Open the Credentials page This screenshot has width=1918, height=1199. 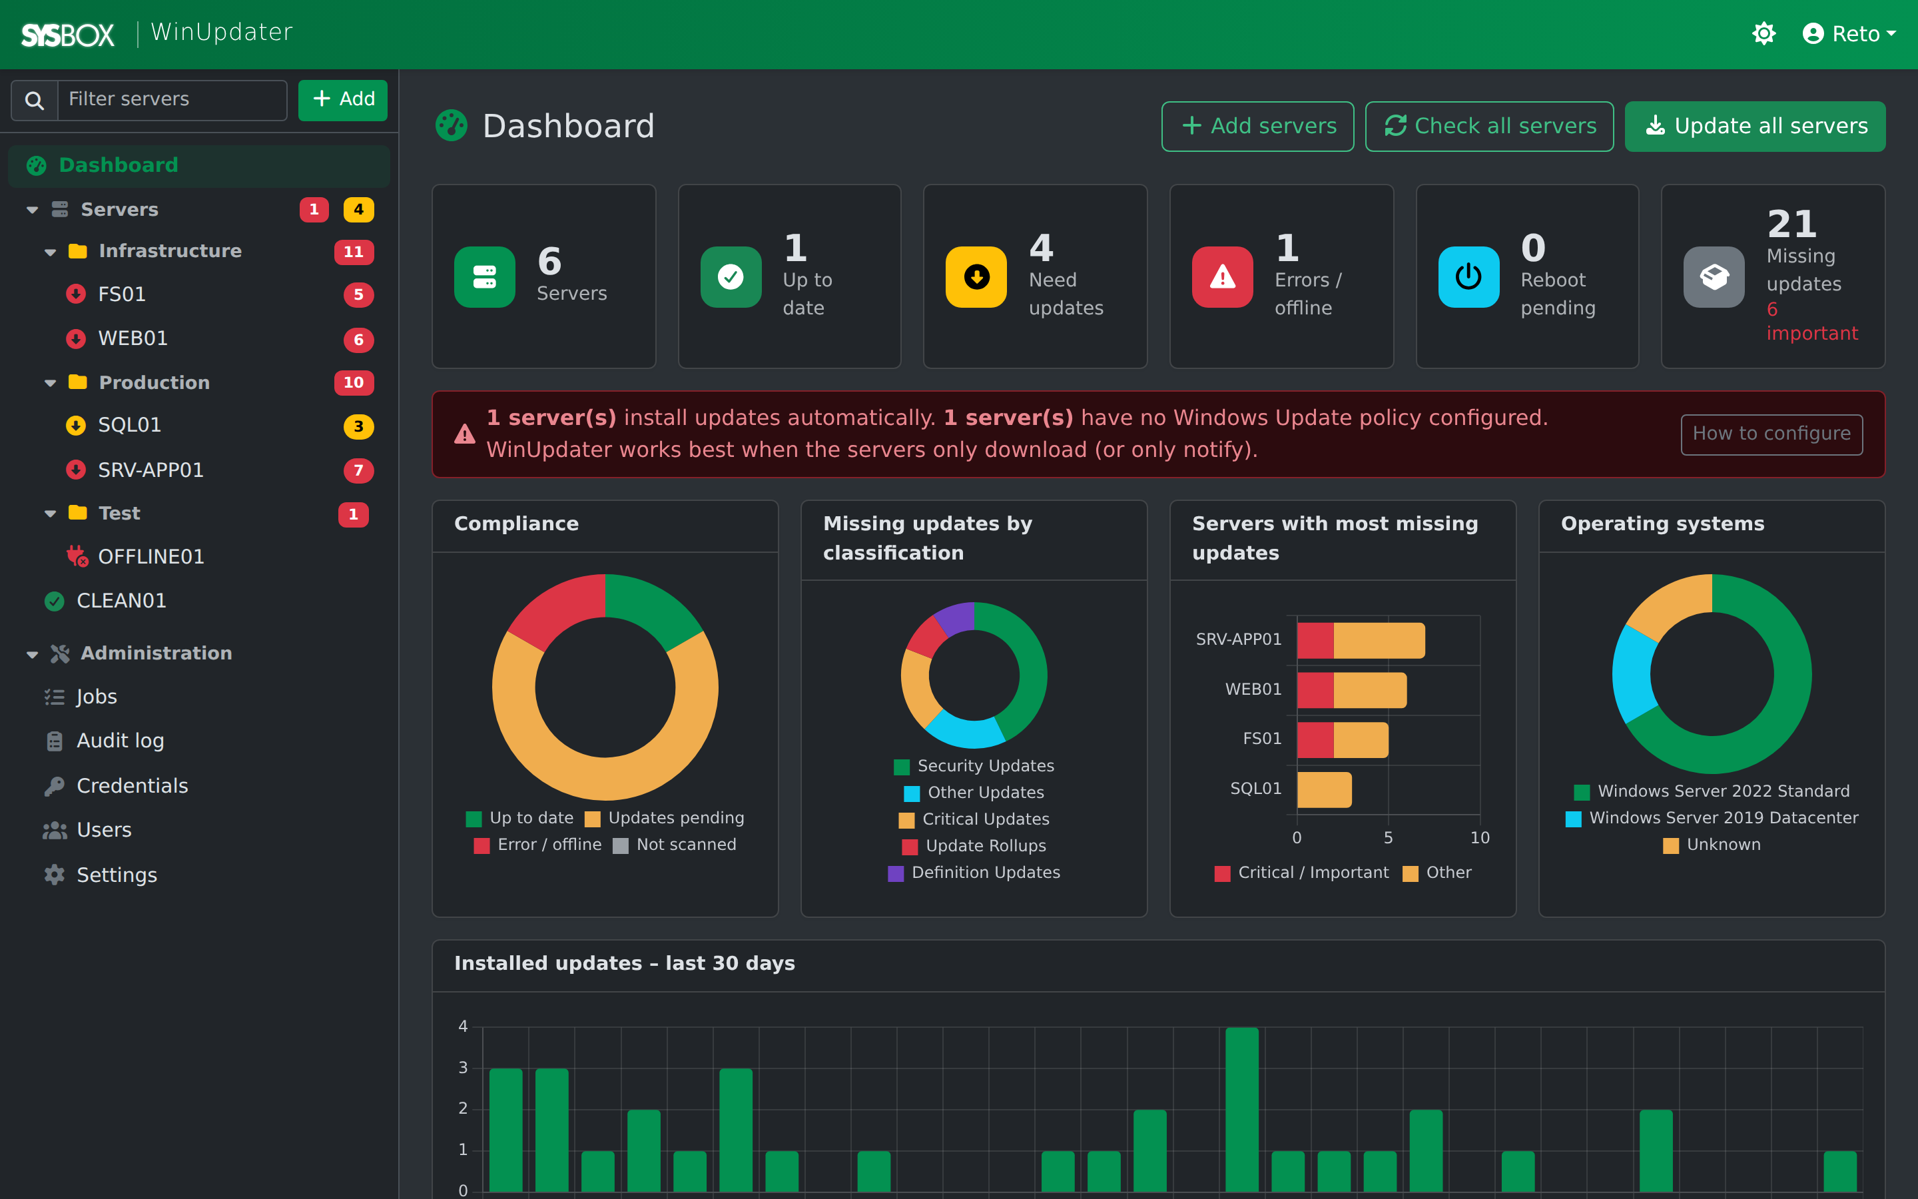click(x=133, y=786)
